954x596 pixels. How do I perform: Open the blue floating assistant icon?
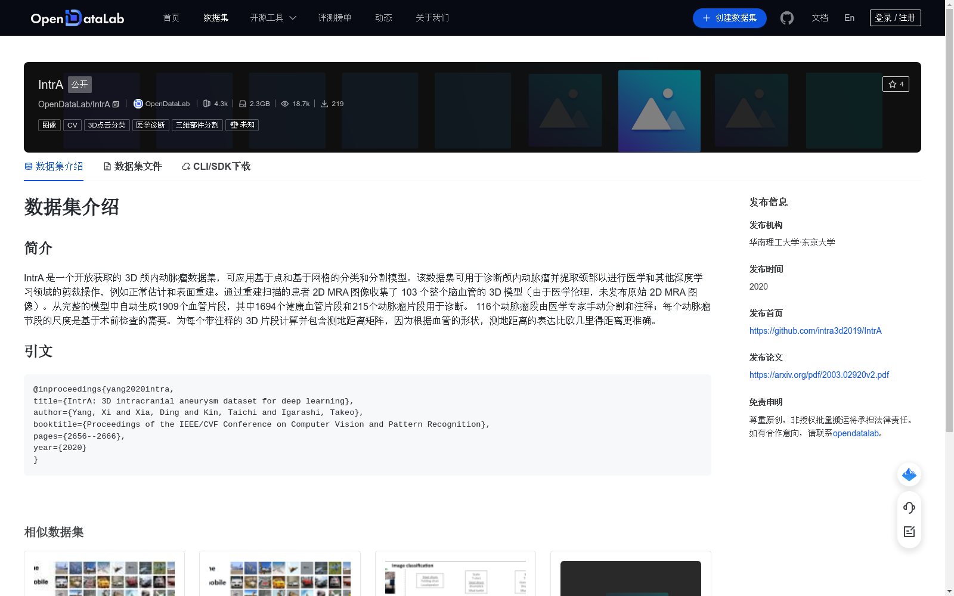coord(909,474)
